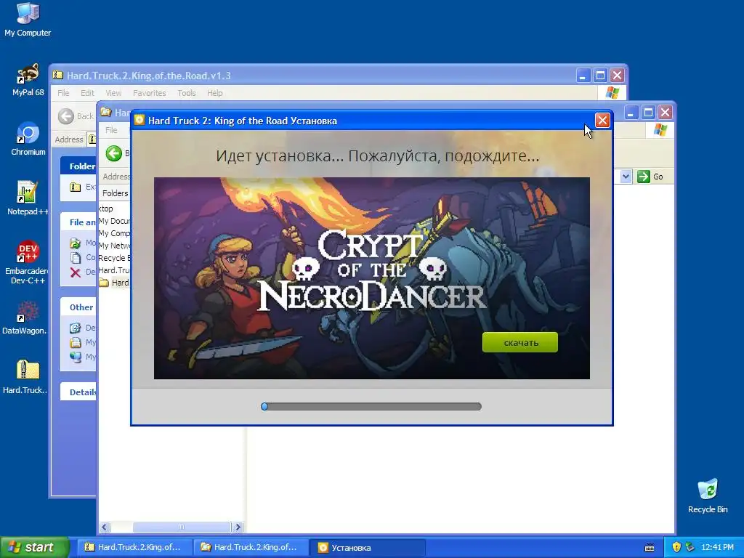The height and width of the screenshot is (558, 744).
Task: Click folder tree scrollbar right arrow
Action: [x=238, y=527]
